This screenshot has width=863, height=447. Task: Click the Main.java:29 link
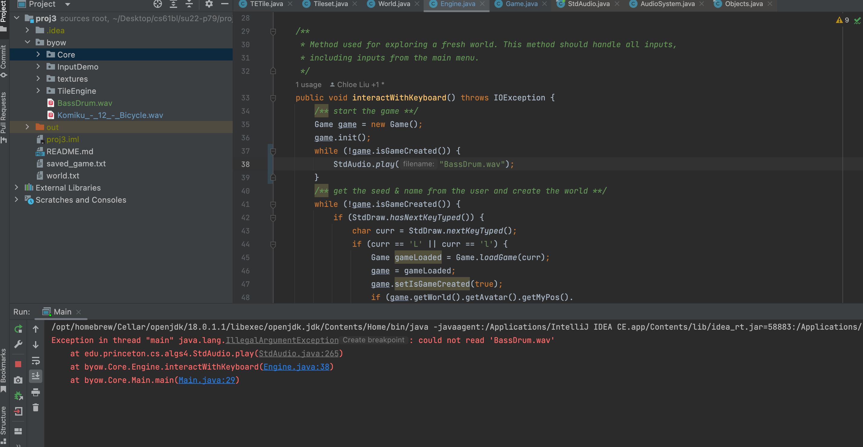pos(207,380)
